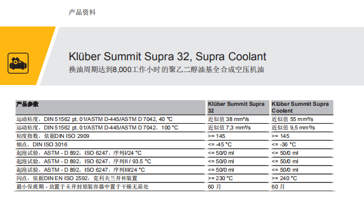364x210 pixels.
Task: Click the flash point value >= 230 °C
Action: click(x=220, y=178)
